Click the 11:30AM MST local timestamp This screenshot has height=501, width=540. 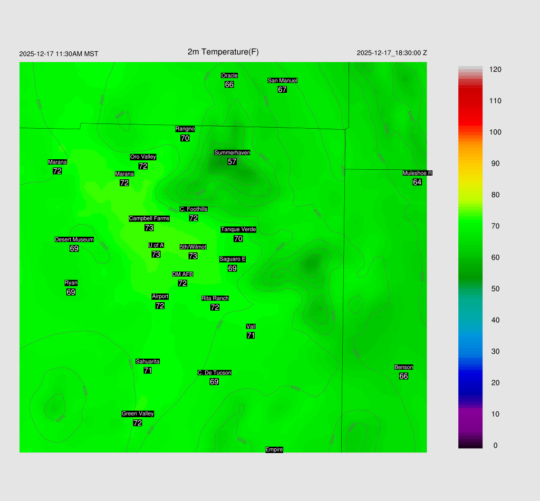tap(59, 54)
